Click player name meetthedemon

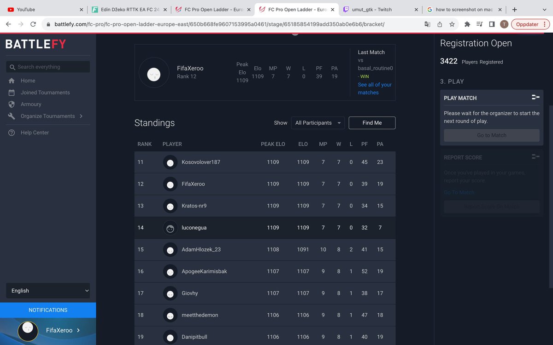click(200, 315)
